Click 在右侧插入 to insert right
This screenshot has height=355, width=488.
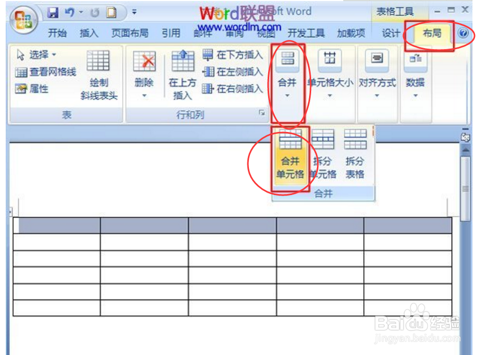[232, 89]
